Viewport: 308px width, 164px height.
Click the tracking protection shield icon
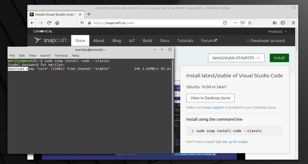click(x=82, y=23)
